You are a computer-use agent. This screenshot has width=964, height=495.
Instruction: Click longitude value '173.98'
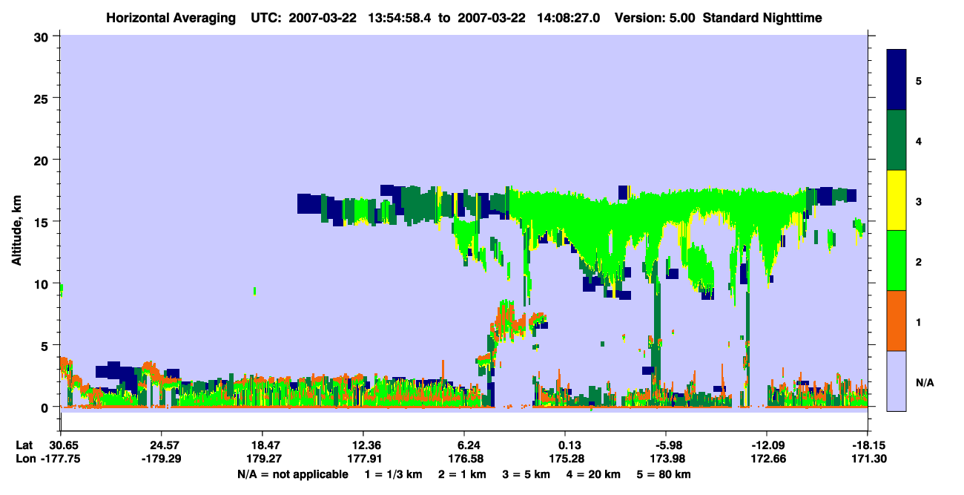point(666,459)
